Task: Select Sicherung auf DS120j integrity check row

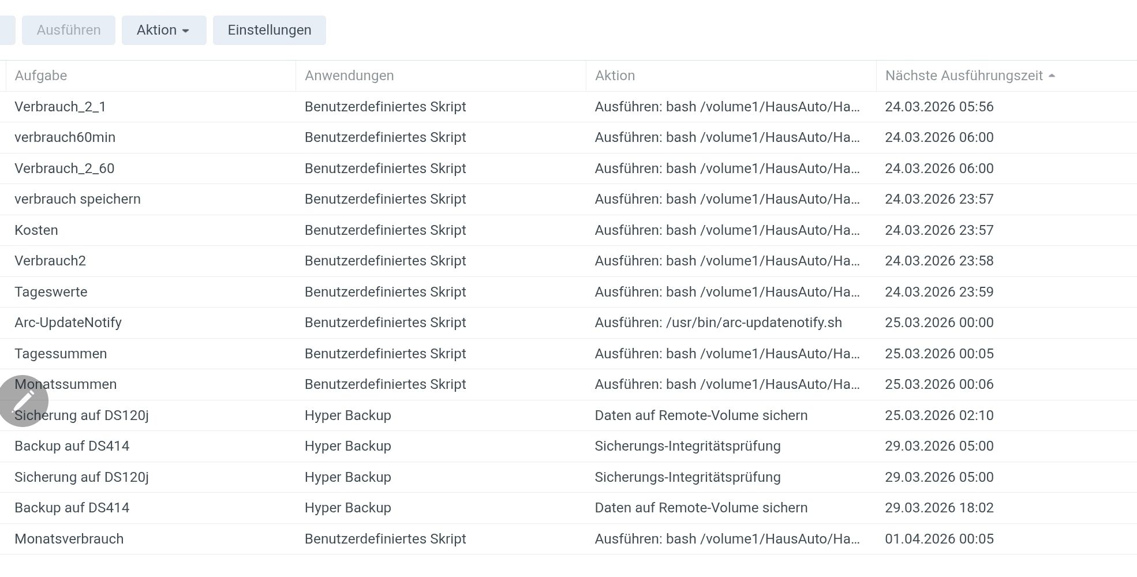Action: point(81,477)
